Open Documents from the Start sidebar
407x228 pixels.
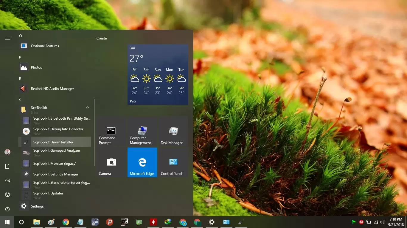(7, 166)
